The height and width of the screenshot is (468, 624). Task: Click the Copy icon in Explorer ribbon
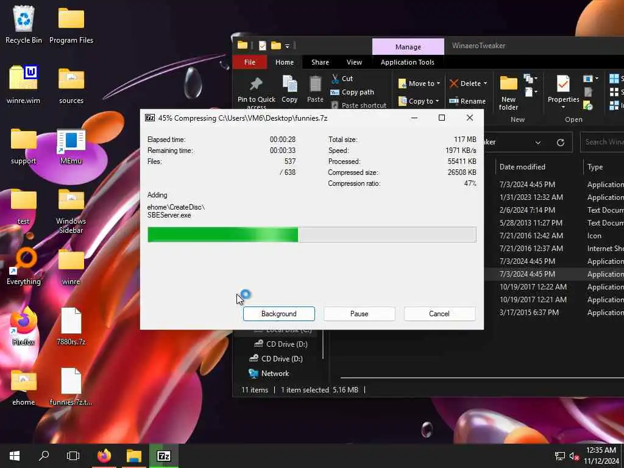pyautogui.click(x=289, y=89)
